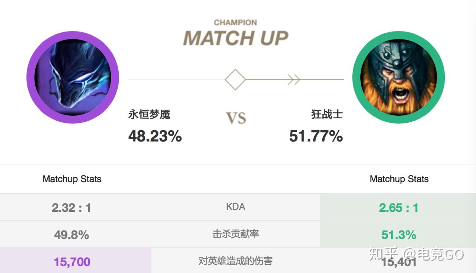Select the 48.23% win rate value
The image size is (476, 273).
pyautogui.click(x=154, y=136)
